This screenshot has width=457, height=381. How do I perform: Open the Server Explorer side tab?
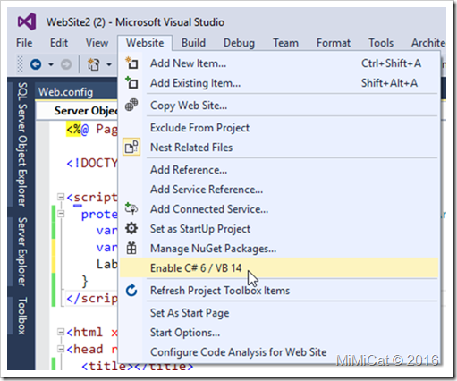[x=22, y=251]
